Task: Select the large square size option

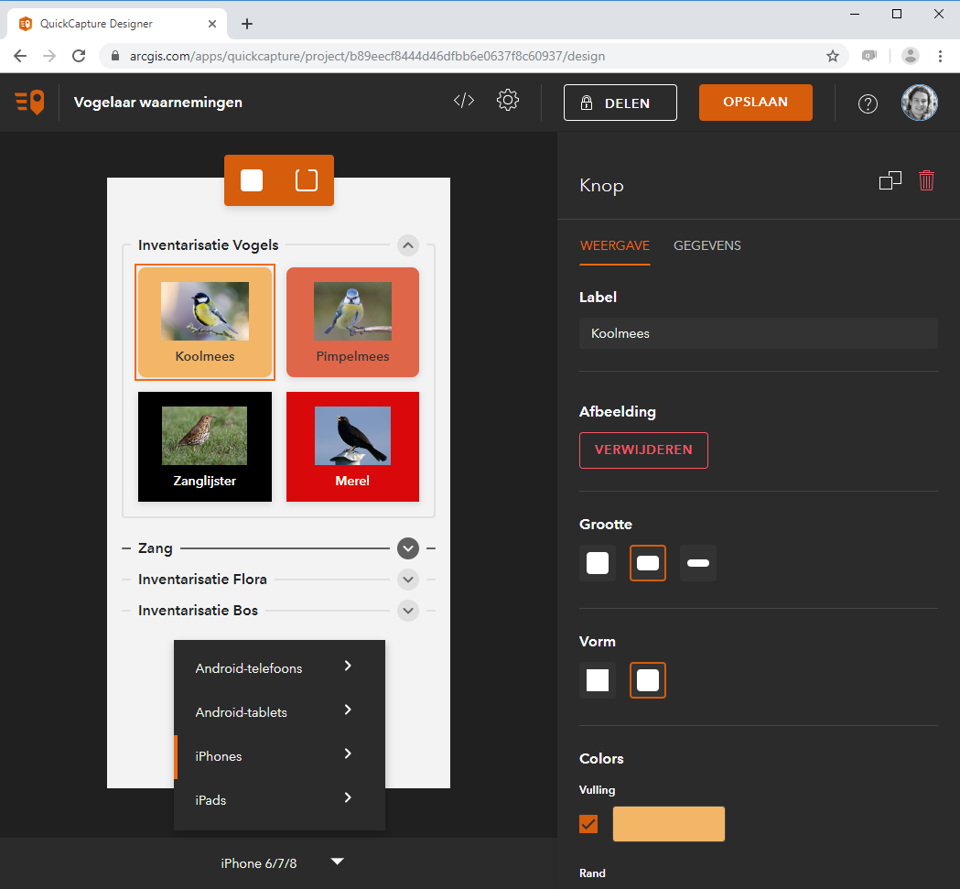Action: click(x=598, y=563)
